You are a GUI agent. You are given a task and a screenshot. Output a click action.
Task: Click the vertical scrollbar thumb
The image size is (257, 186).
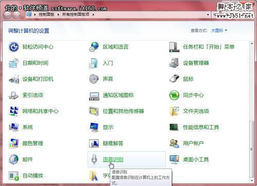(x=251, y=149)
